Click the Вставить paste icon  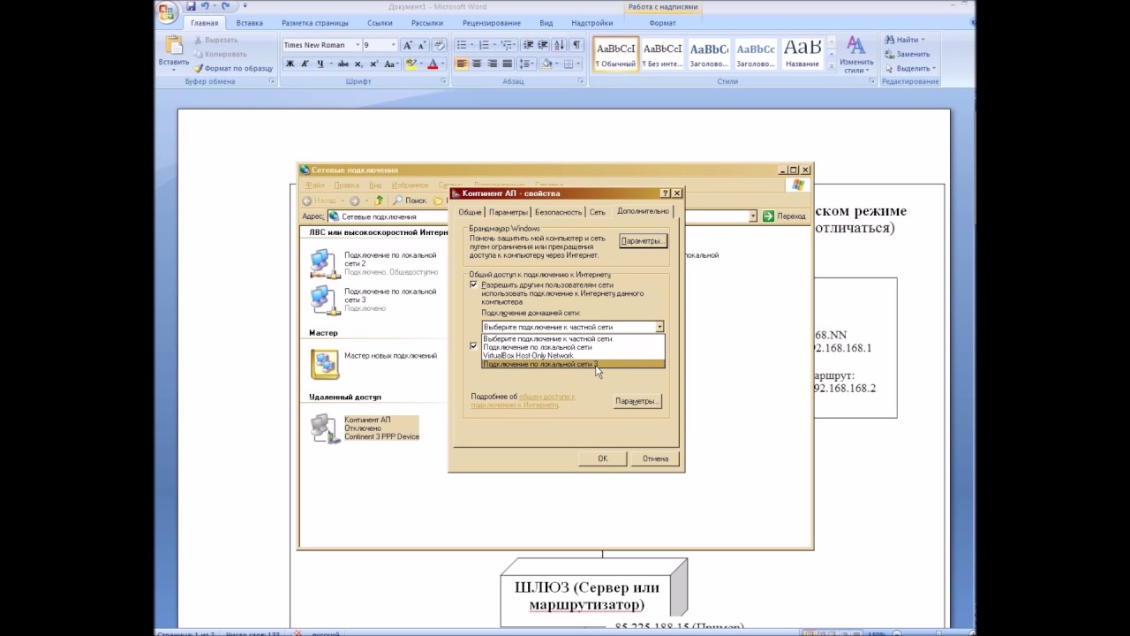coord(174,45)
